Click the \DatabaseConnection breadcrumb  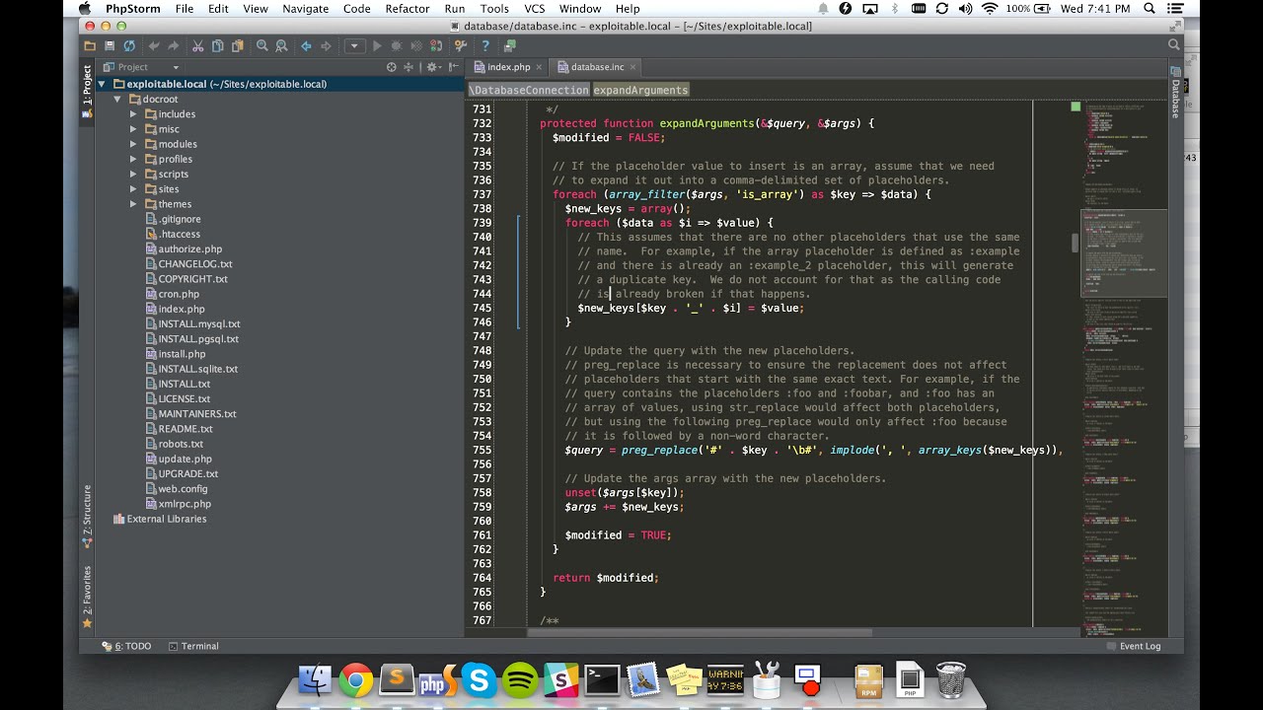pyautogui.click(x=529, y=90)
